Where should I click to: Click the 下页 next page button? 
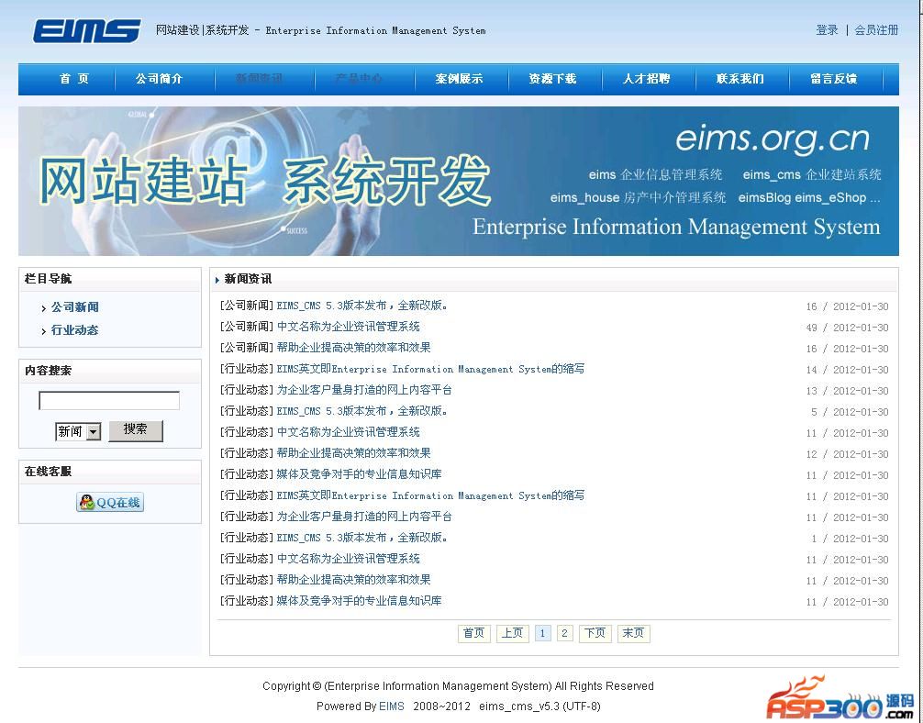point(595,633)
